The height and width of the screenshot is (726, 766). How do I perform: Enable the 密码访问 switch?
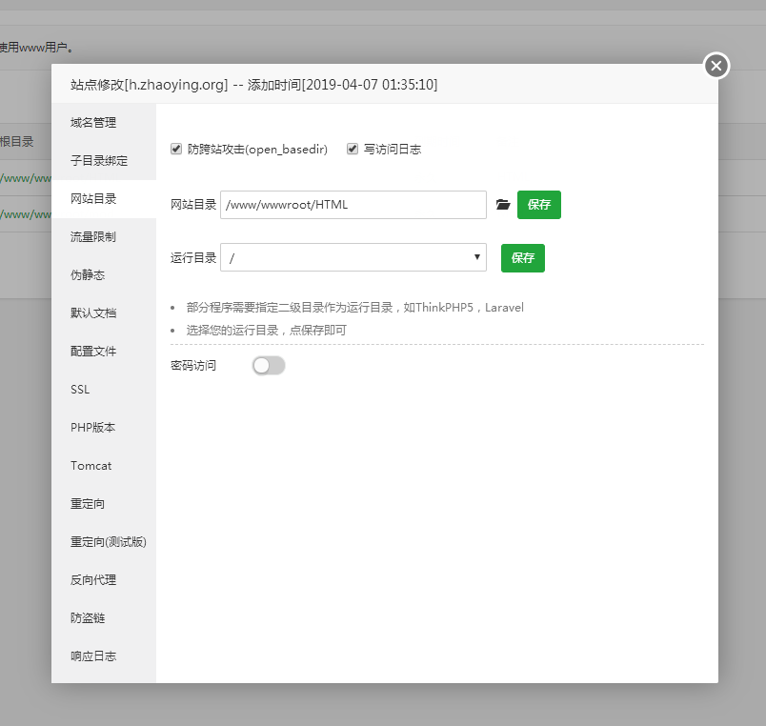[x=269, y=366]
